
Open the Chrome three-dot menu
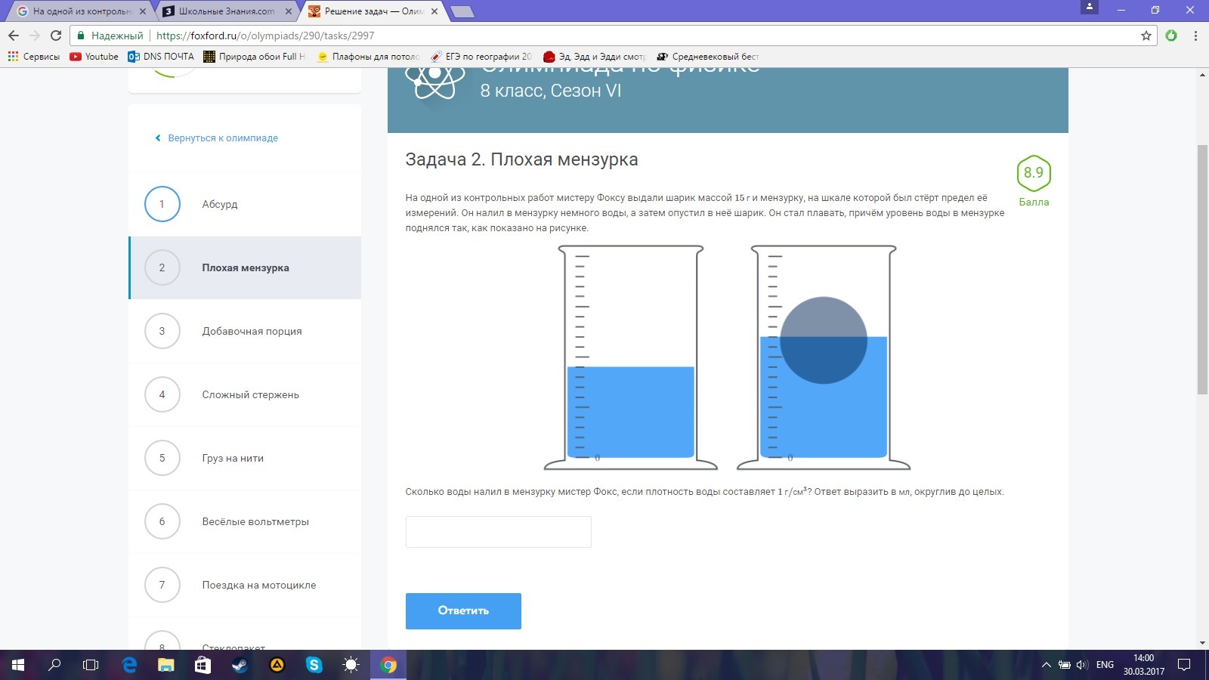tap(1195, 36)
